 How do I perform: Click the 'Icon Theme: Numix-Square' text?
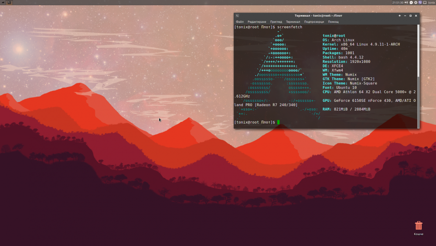(350, 83)
